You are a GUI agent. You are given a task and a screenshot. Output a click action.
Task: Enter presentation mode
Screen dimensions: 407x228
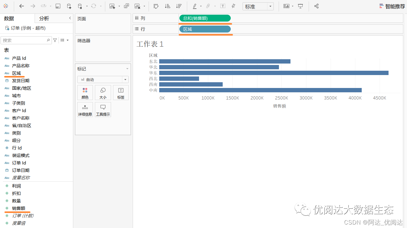click(x=301, y=6)
